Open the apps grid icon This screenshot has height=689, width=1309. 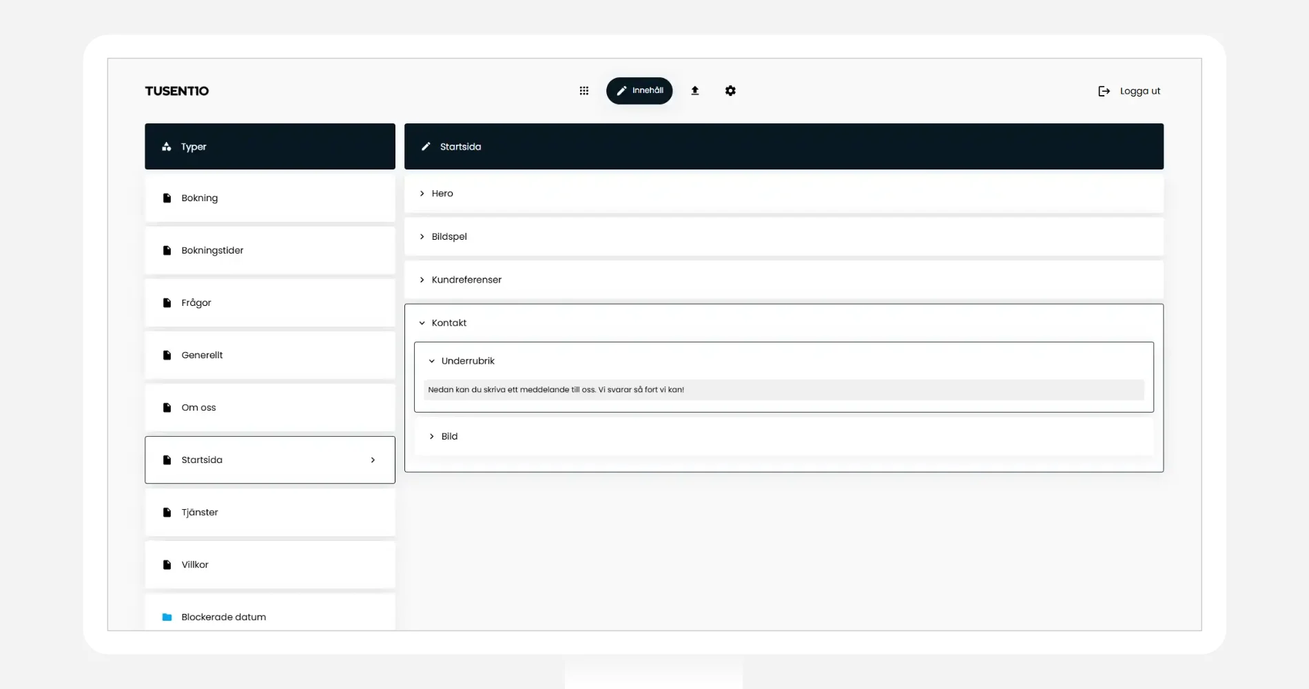(584, 91)
